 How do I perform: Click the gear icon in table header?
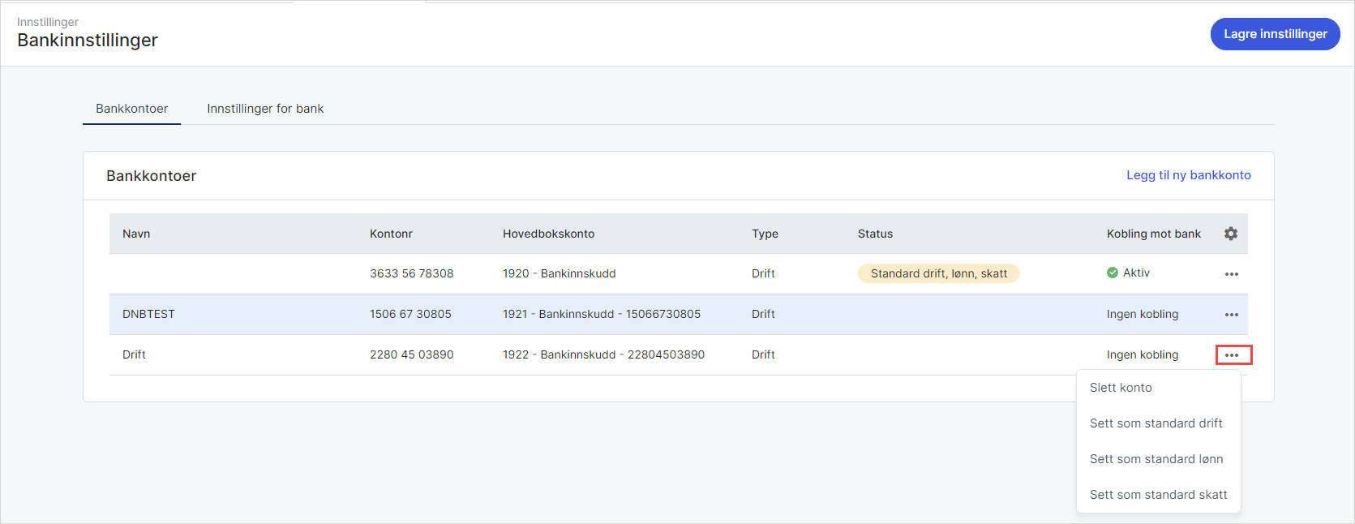point(1230,234)
